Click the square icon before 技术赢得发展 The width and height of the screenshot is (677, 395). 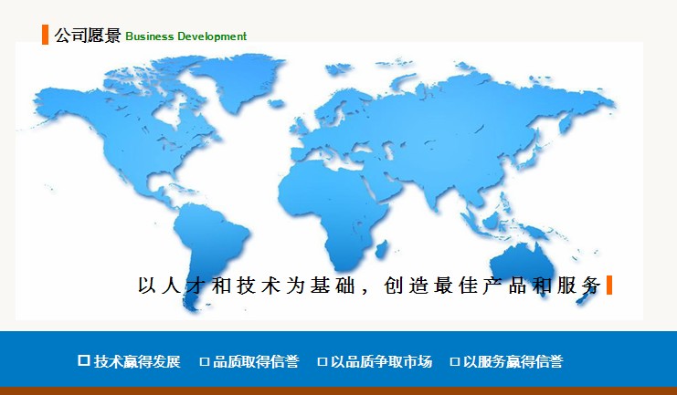pyautogui.click(x=84, y=360)
